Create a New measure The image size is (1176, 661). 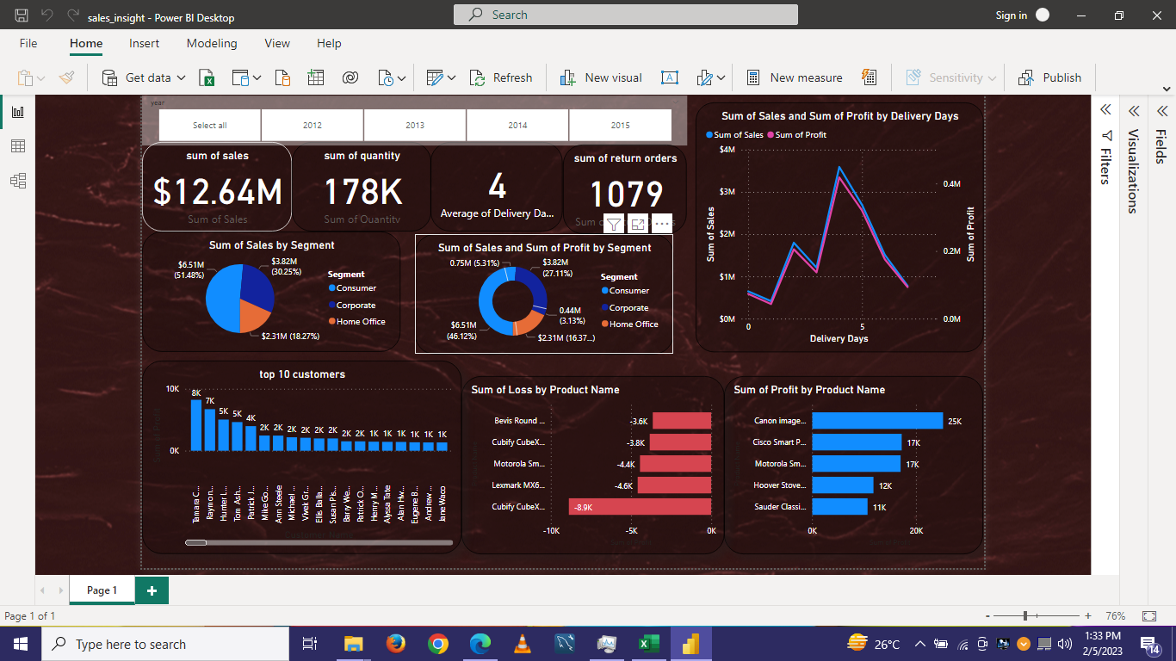point(793,77)
